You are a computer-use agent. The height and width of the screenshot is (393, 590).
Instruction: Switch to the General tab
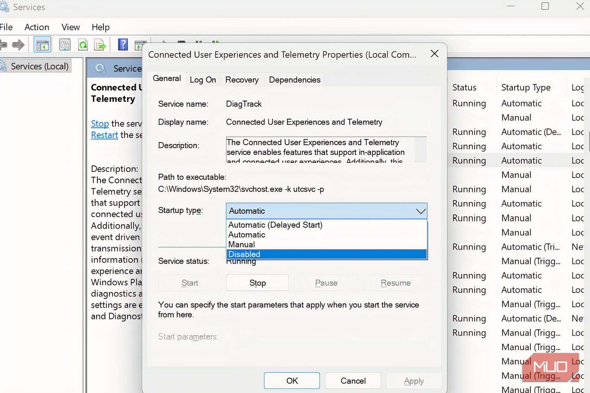167,79
